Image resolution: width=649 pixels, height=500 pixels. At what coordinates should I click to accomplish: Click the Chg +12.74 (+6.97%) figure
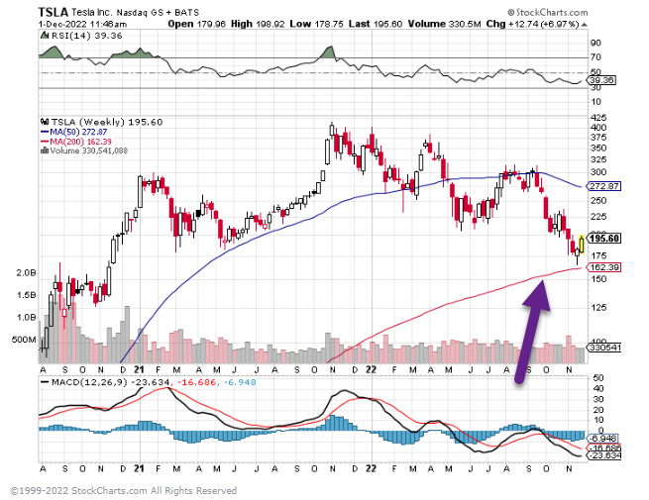(532, 24)
